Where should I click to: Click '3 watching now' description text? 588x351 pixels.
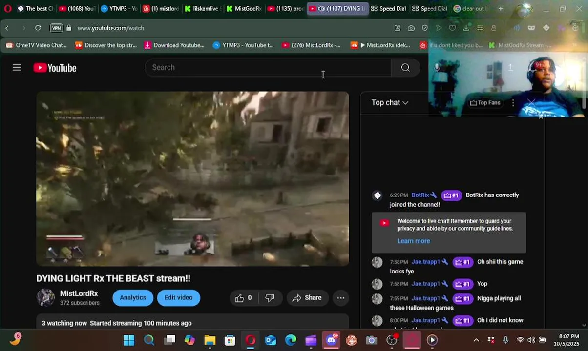coord(64,323)
